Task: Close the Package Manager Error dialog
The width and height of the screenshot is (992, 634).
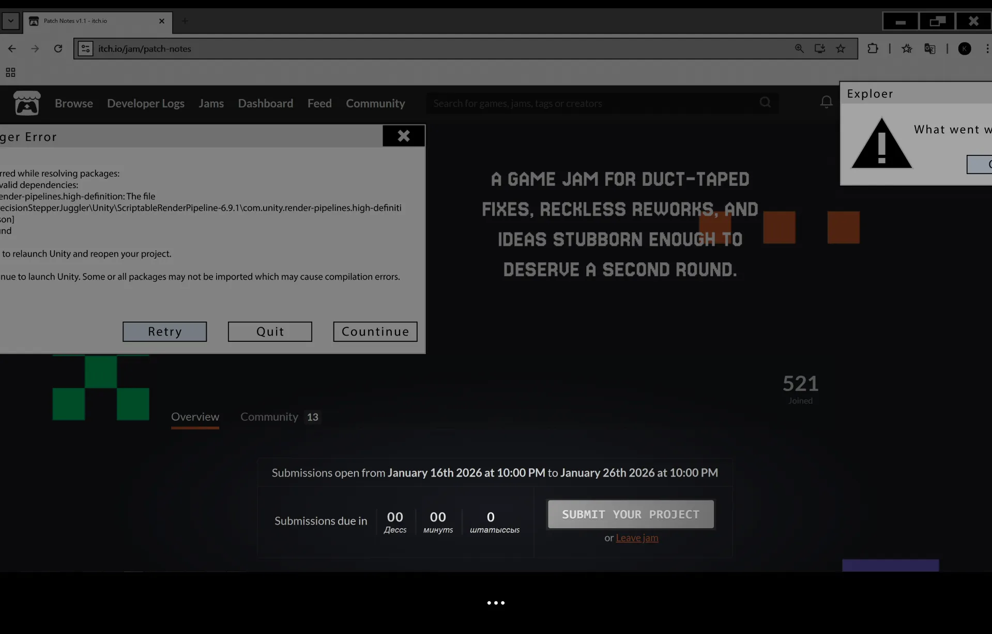Action: pos(403,136)
